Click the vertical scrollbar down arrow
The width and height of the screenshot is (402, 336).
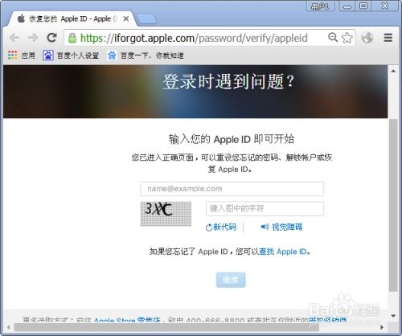[393, 316]
